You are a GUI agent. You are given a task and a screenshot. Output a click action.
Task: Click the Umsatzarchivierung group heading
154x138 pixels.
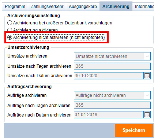point(28,47)
